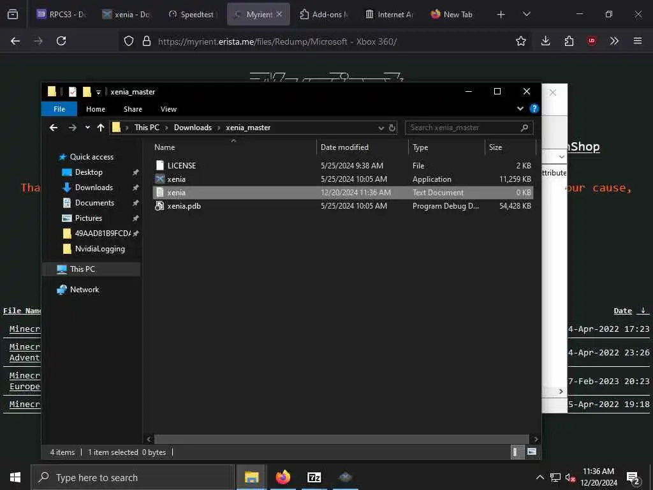Go back in Firefox browser
This screenshot has height=490, width=653.
[15, 41]
